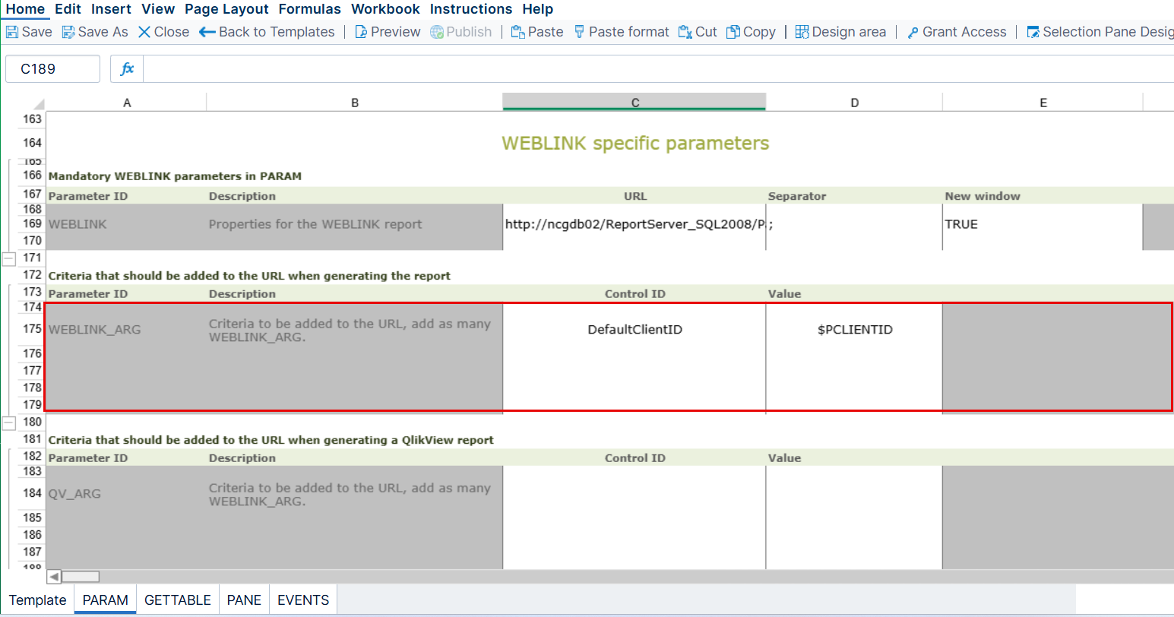Collapse the row group at row 171
The width and height of the screenshot is (1174, 617).
(x=8, y=258)
